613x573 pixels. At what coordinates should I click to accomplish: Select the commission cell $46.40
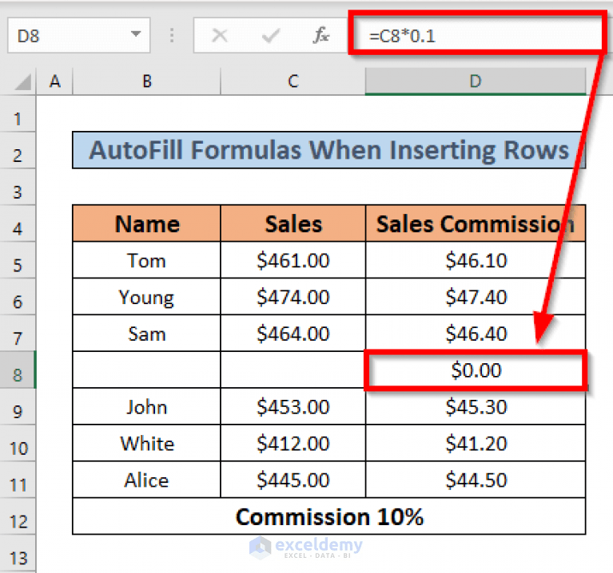[x=476, y=333]
